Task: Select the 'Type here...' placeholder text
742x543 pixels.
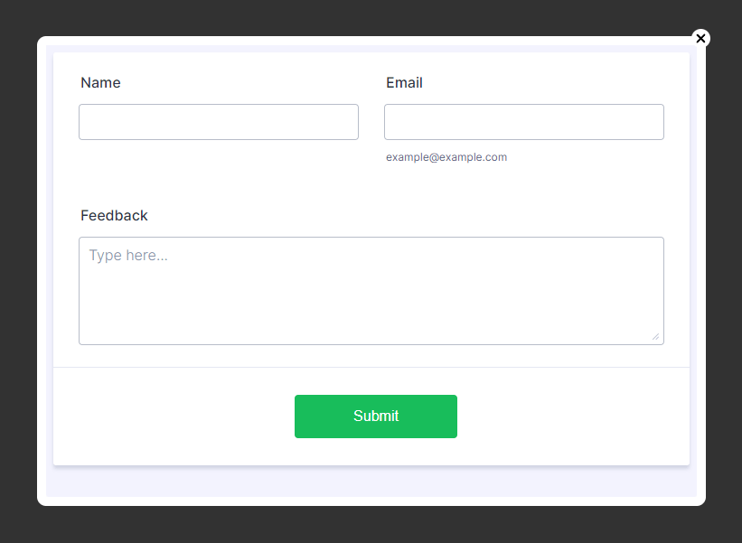Action: point(128,256)
